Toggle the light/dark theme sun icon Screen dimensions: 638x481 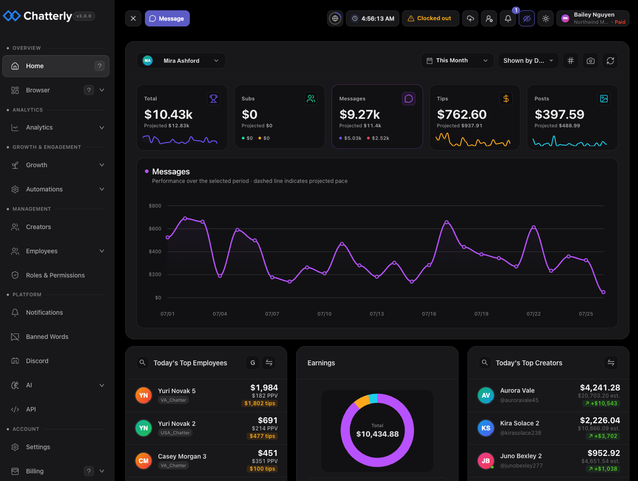coord(546,18)
